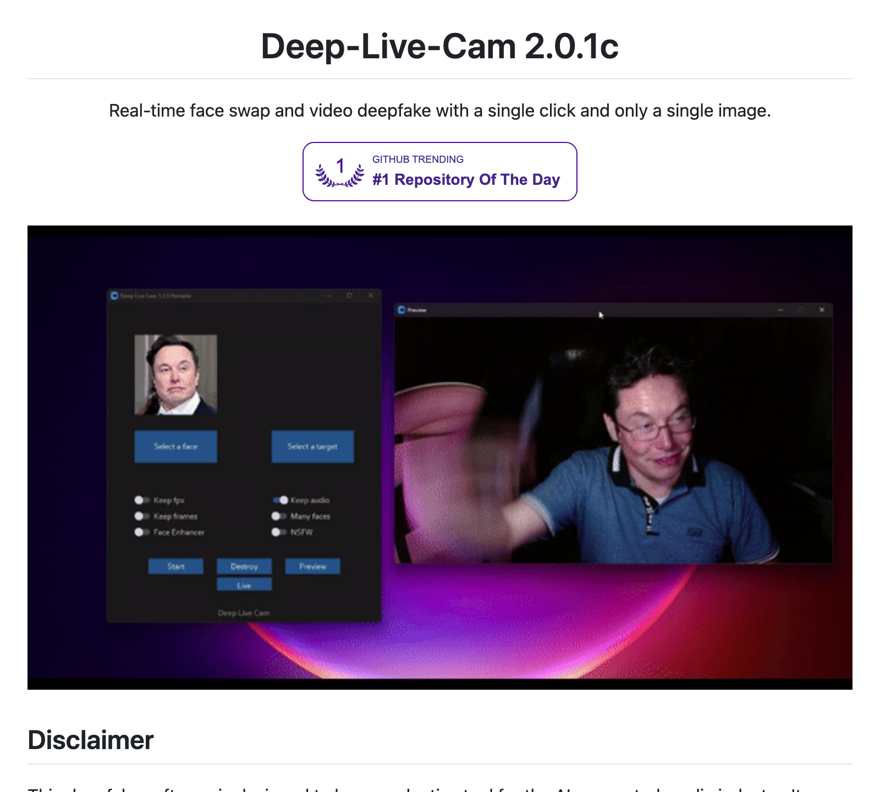Minimize the Preview window
Screen dimensions: 880x792
pyautogui.click(x=780, y=310)
